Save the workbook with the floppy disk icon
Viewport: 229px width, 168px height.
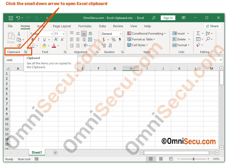coord(11,18)
